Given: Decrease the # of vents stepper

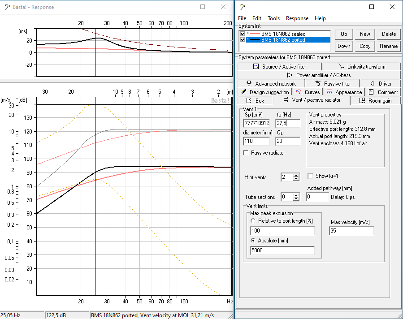Looking at the screenshot, I should [x=296, y=179].
